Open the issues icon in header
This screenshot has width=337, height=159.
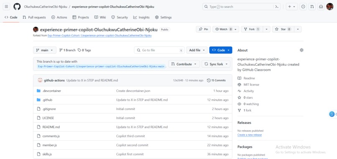coord(303,7)
